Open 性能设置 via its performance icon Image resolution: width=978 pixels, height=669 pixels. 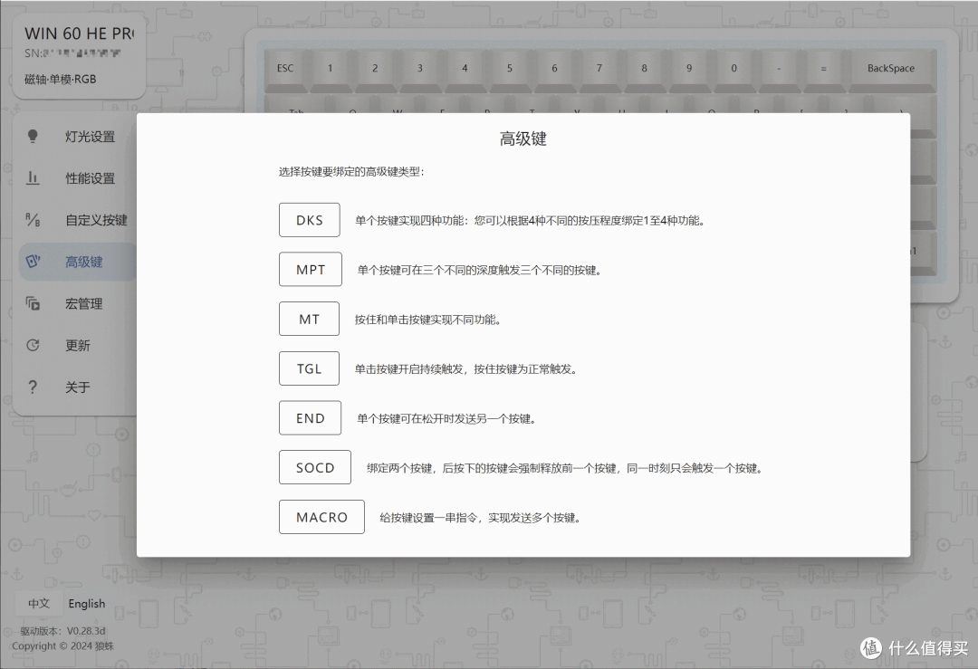point(33,177)
